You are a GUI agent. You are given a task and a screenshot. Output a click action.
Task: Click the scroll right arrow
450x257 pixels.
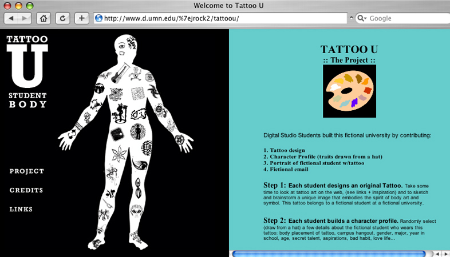point(445,253)
